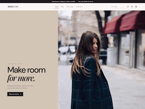The image size is (145, 109).
Task: Click the 'Use code' promo text
Action: [x=86, y=1]
